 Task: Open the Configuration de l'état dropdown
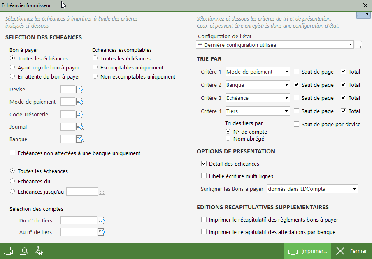click(275, 45)
